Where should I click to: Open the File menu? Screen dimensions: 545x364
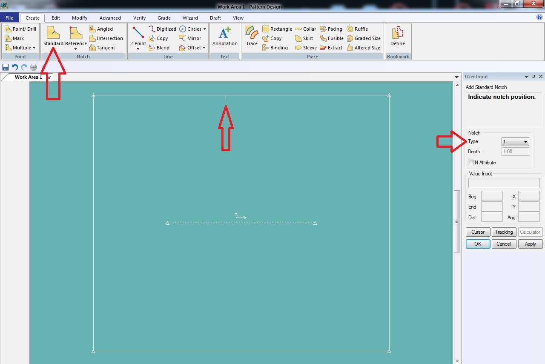9,18
